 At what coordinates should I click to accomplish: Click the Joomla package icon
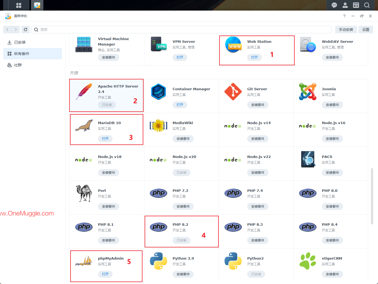[x=308, y=92]
